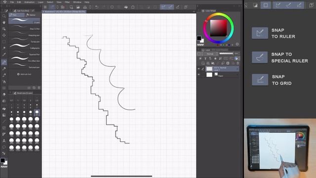This screenshot has height=178, width=316.
Task: Hide Layer 1 with its eye icon
Action: [x=199, y=69]
